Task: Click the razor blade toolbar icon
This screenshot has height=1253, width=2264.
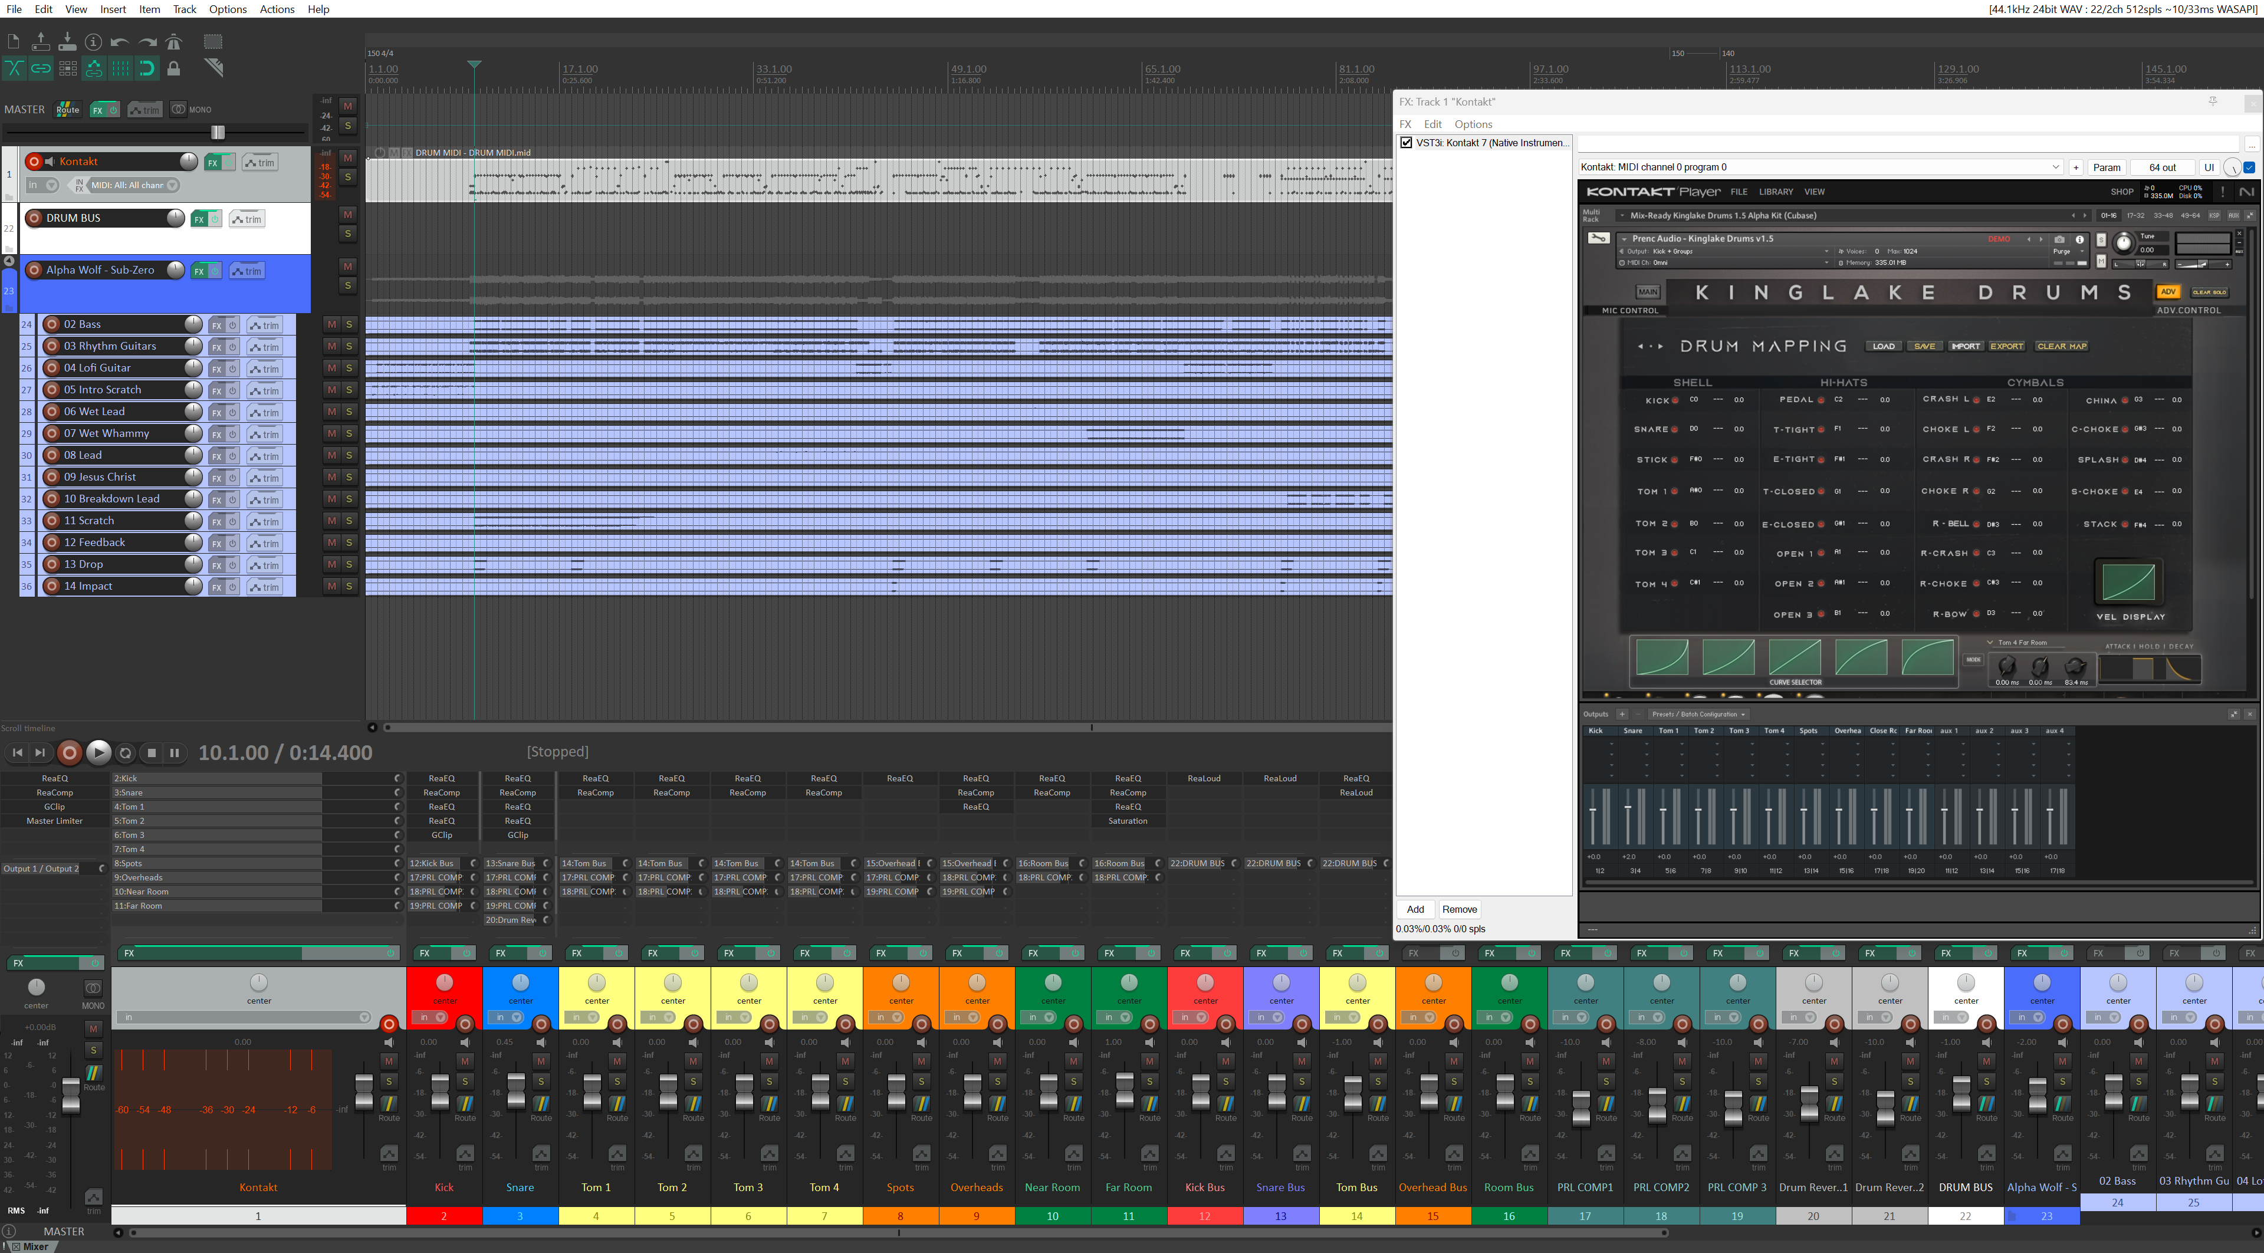Action: pyautogui.click(x=213, y=68)
